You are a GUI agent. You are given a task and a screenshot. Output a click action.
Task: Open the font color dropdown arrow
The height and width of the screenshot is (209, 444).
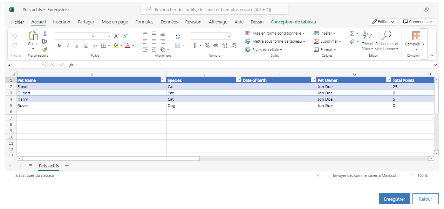pyautogui.click(x=133, y=45)
